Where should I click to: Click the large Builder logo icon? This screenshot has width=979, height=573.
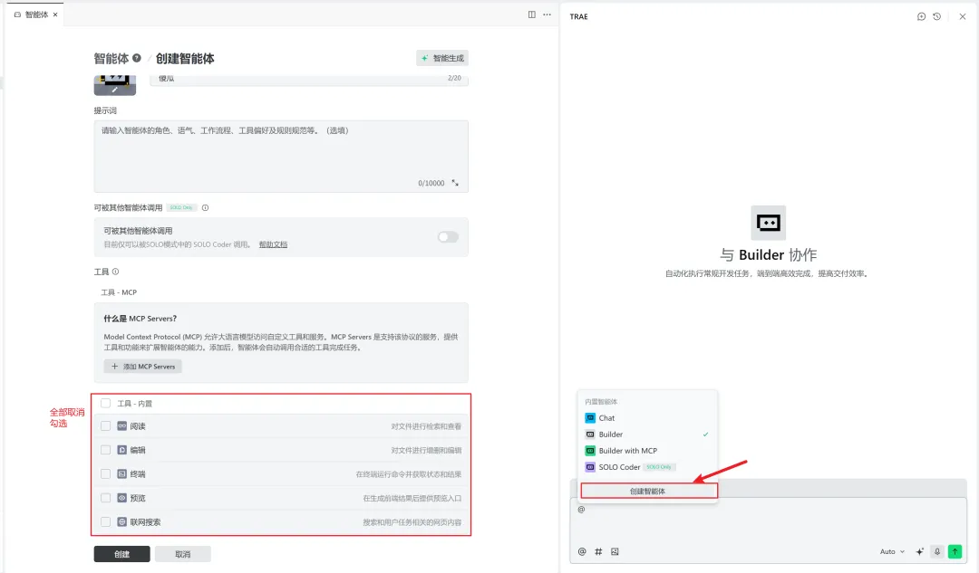[x=768, y=223]
